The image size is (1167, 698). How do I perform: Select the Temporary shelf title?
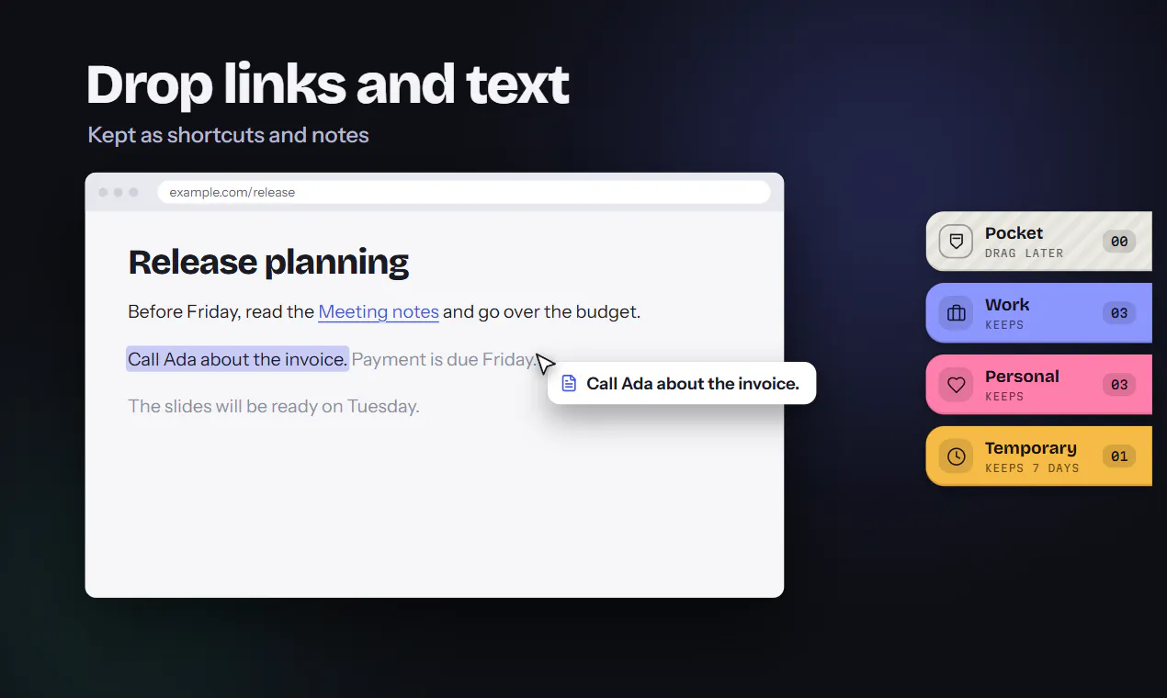tap(1030, 448)
